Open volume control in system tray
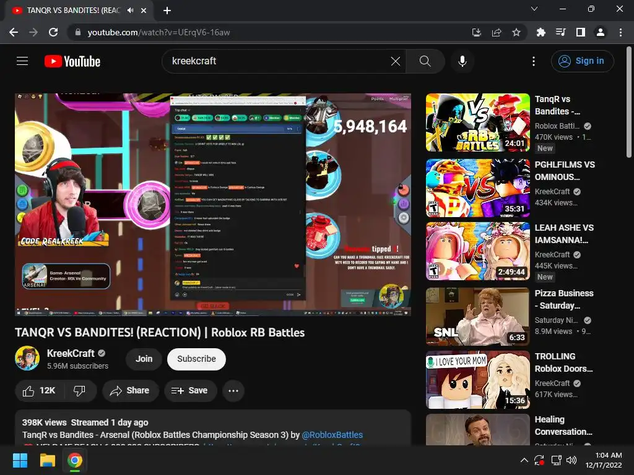 click(x=571, y=460)
